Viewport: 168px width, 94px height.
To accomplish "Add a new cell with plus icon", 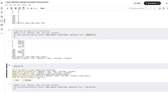I will point(8,8).
